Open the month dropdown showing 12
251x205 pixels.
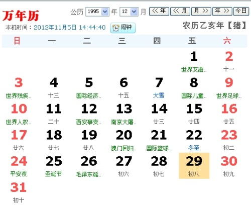pyautogui.click(x=129, y=12)
